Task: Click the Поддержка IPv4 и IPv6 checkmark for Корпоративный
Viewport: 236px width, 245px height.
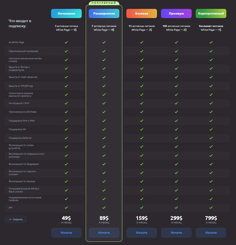Action: 211,121
